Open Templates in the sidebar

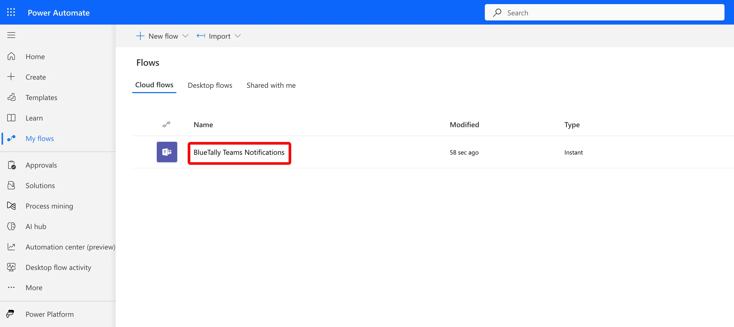[x=41, y=97]
